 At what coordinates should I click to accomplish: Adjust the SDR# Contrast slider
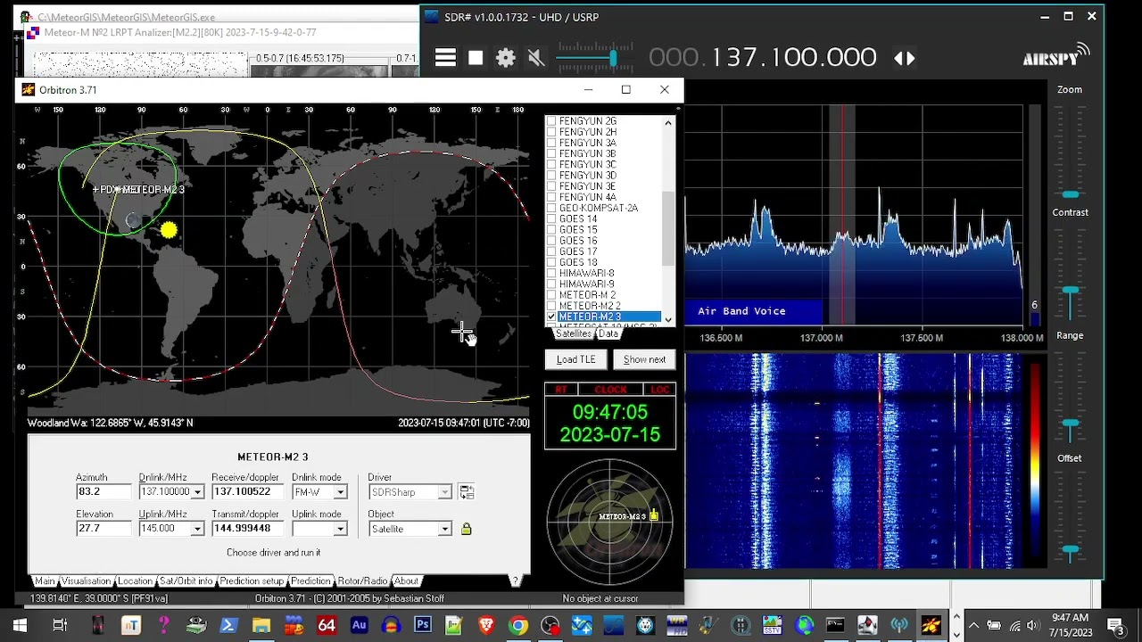click(1070, 290)
